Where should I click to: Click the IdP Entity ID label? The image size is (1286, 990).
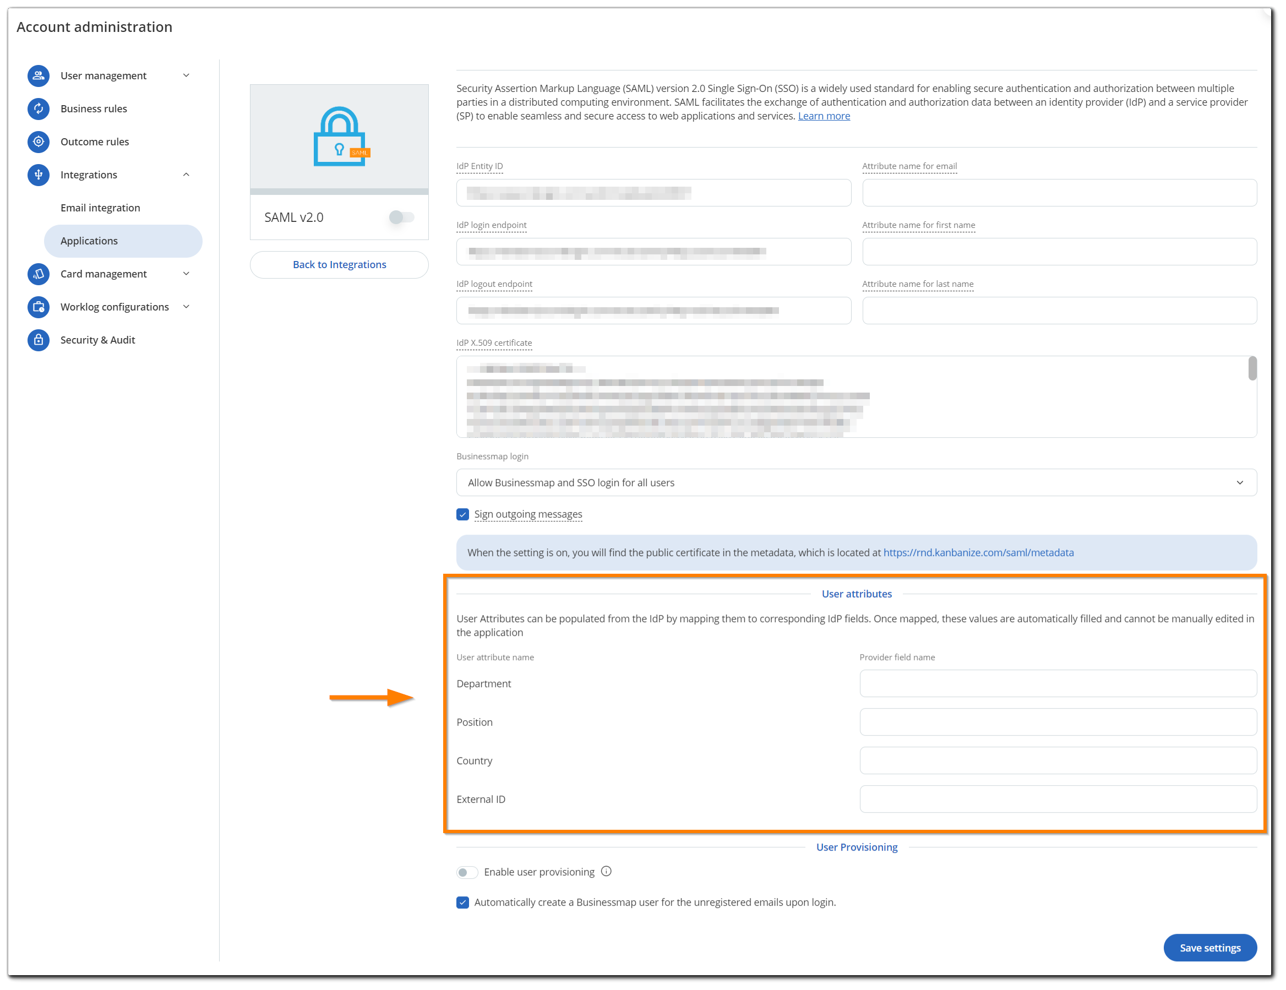[x=479, y=166]
